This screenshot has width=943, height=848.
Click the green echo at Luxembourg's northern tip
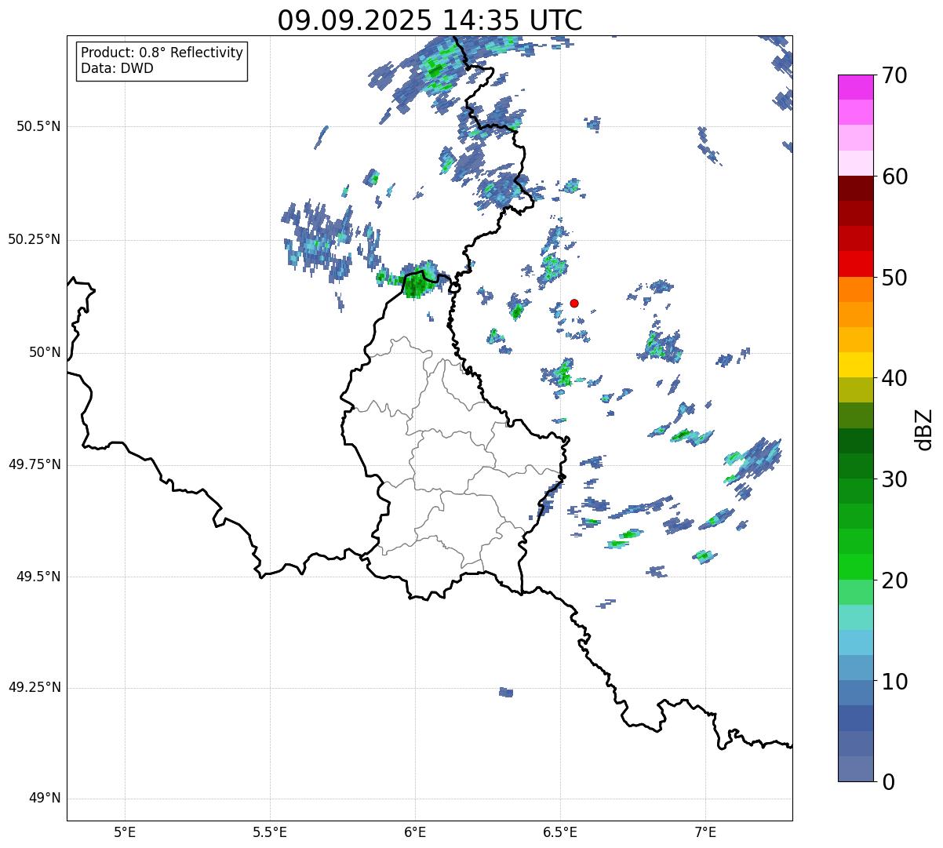416,281
